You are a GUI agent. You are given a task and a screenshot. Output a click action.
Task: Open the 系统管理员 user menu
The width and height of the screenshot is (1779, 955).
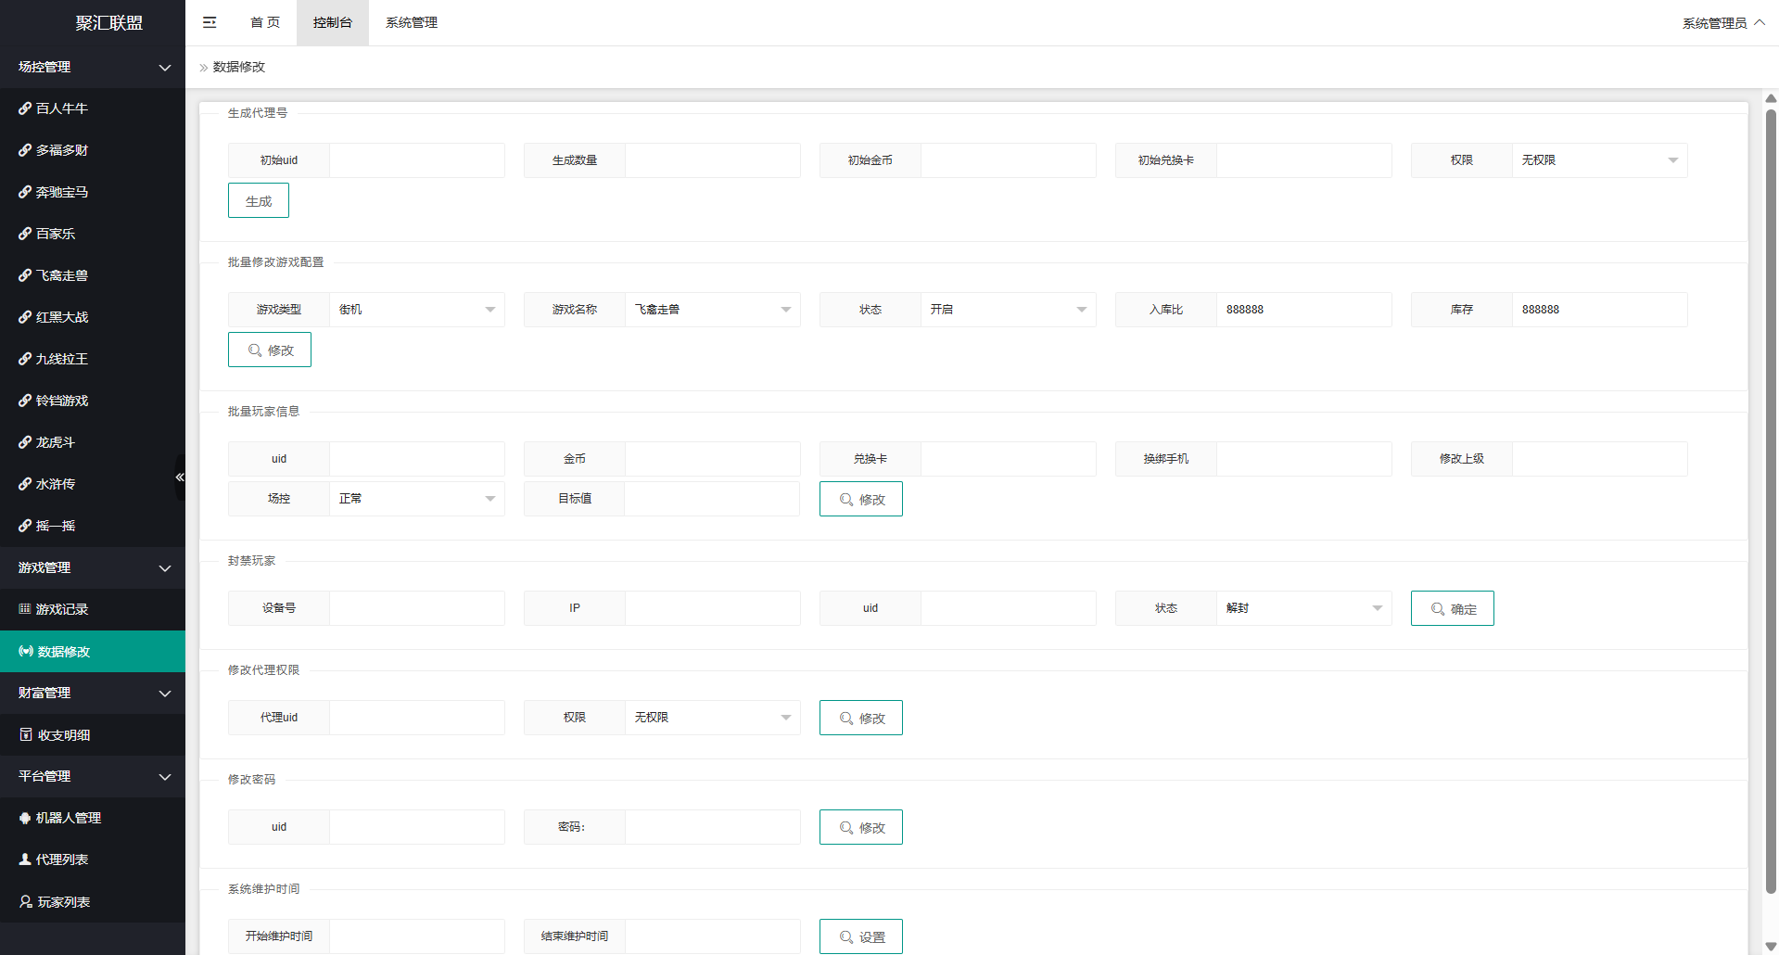pos(1722,23)
